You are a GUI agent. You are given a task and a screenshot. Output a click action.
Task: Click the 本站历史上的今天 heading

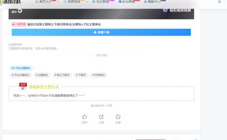click(44, 87)
